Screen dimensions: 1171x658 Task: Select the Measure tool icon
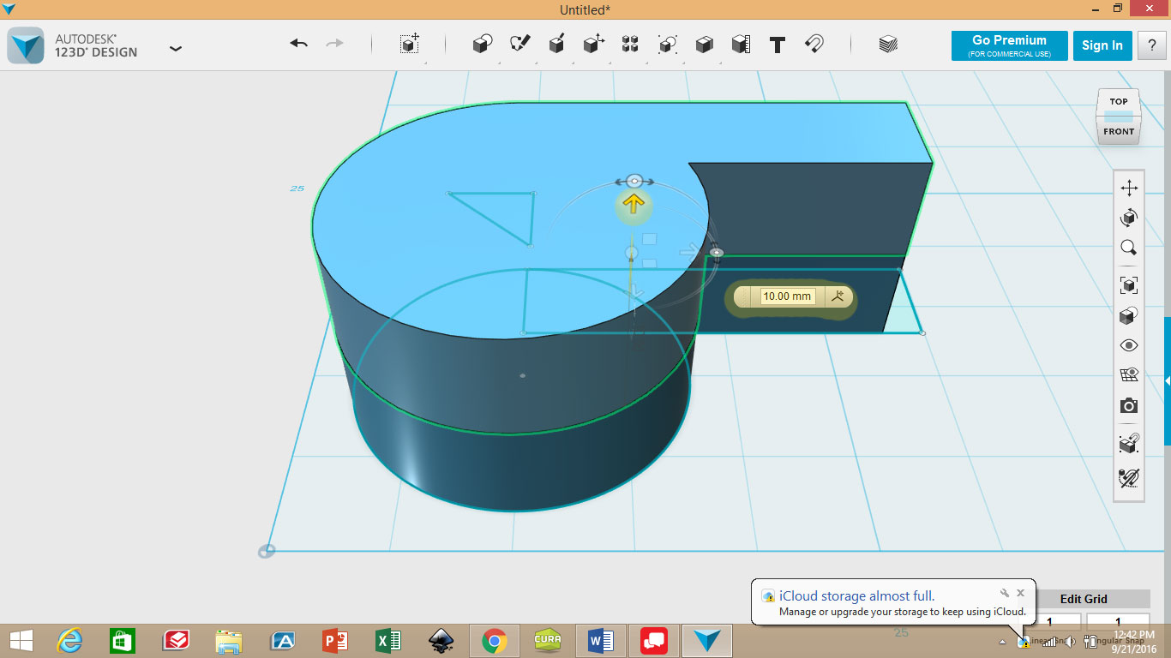point(741,45)
